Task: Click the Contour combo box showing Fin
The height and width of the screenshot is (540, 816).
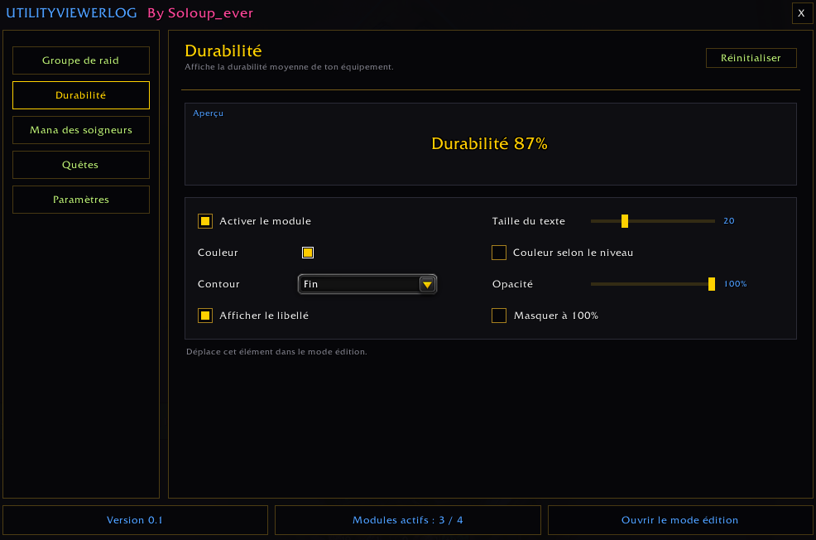Action: [x=367, y=284]
